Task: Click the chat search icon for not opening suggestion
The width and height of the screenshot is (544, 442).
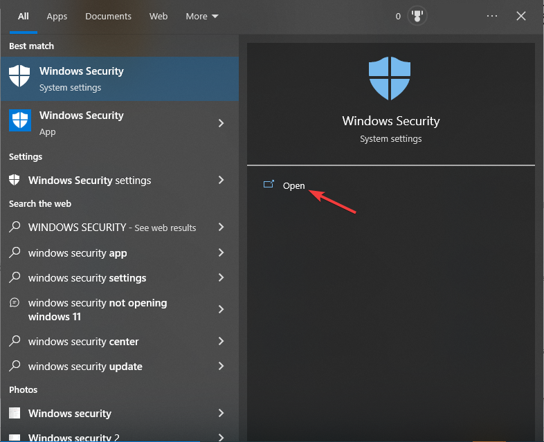Action: 15,303
